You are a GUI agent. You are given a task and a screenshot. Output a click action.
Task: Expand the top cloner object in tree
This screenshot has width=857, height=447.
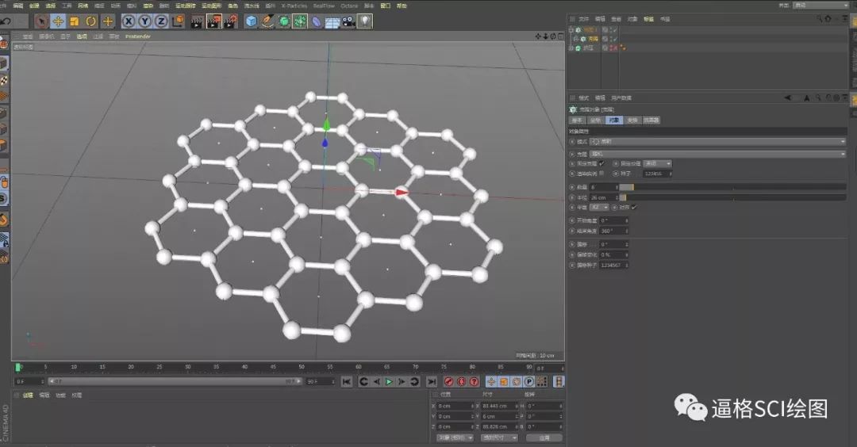pos(571,30)
